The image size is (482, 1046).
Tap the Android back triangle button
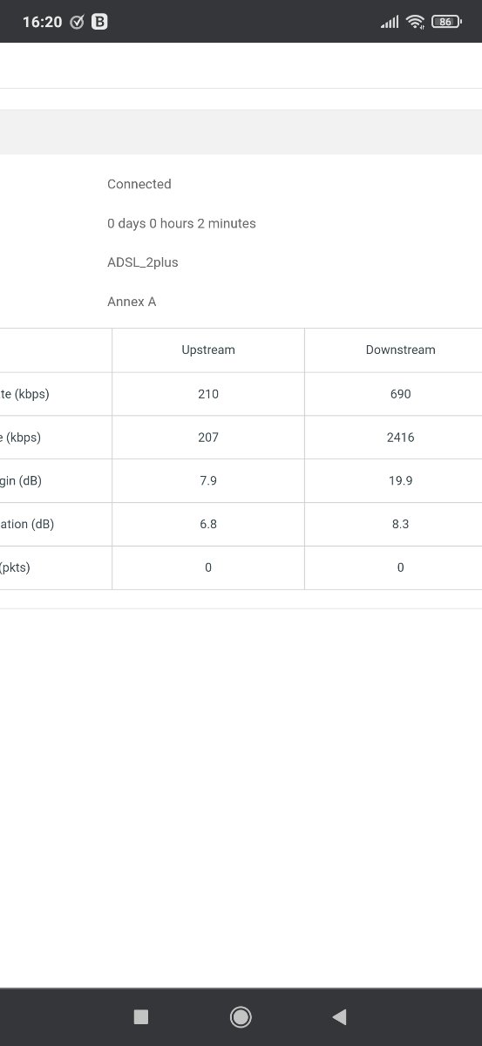click(340, 1016)
